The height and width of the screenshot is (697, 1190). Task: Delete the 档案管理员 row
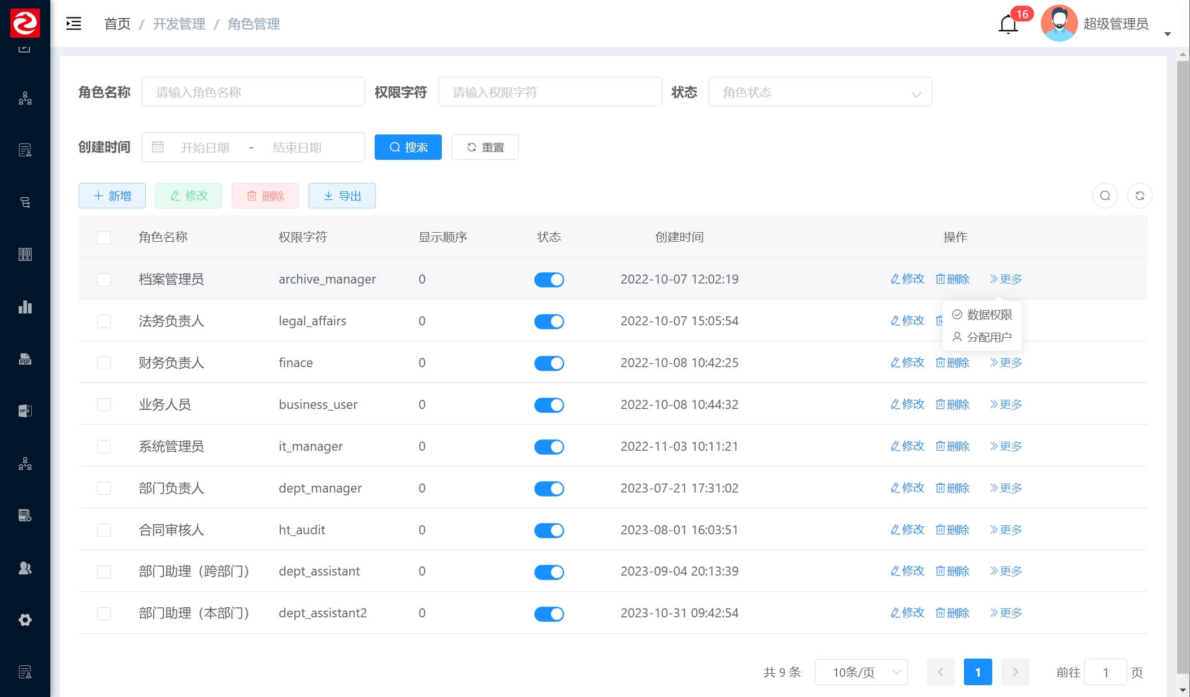pyautogui.click(x=953, y=279)
